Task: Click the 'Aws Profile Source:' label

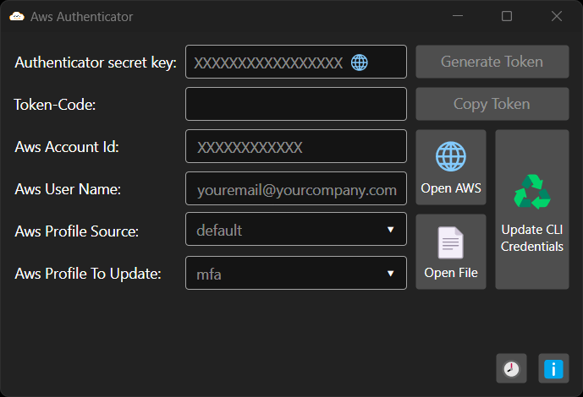Action: [x=77, y=231]
